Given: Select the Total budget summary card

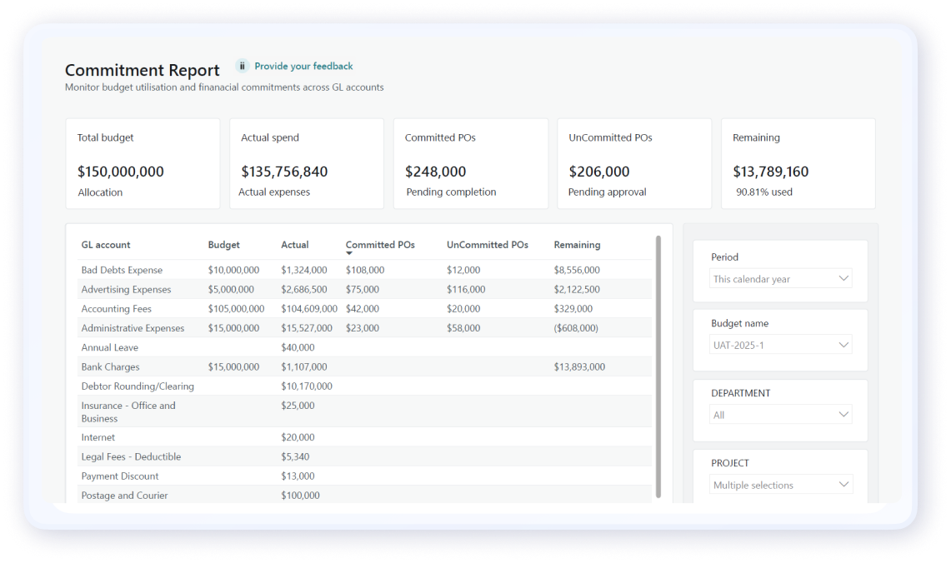Looking at the screenshot, I should (x=143, y=163).
